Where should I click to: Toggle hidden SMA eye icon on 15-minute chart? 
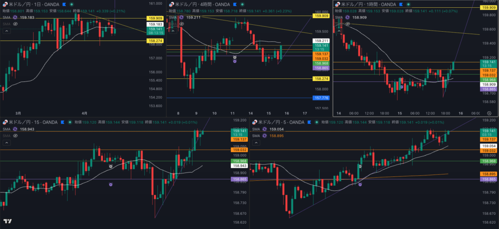(x=15, y=136)
